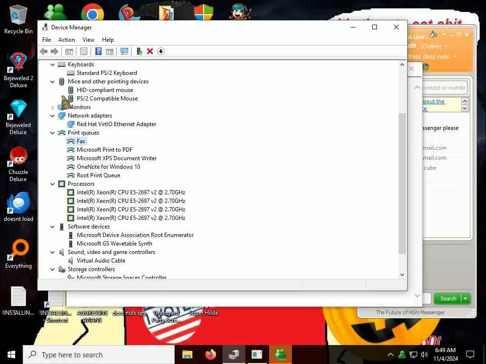Click the forward arrow toolbar icon
Viewport: 486px width, 364px height.
55,51
